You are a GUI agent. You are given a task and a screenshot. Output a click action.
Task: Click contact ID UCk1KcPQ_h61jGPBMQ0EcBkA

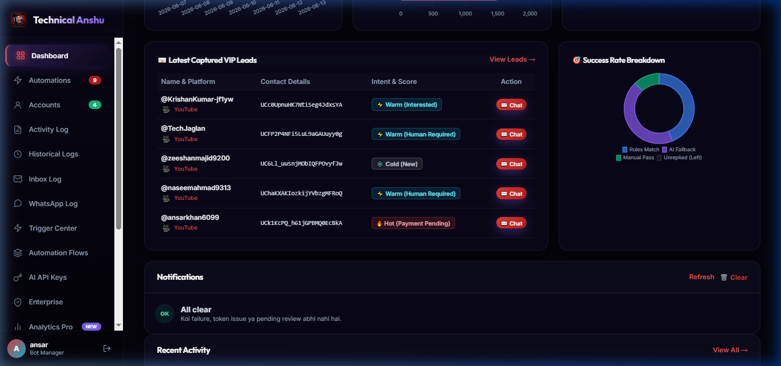coord(301,223)
